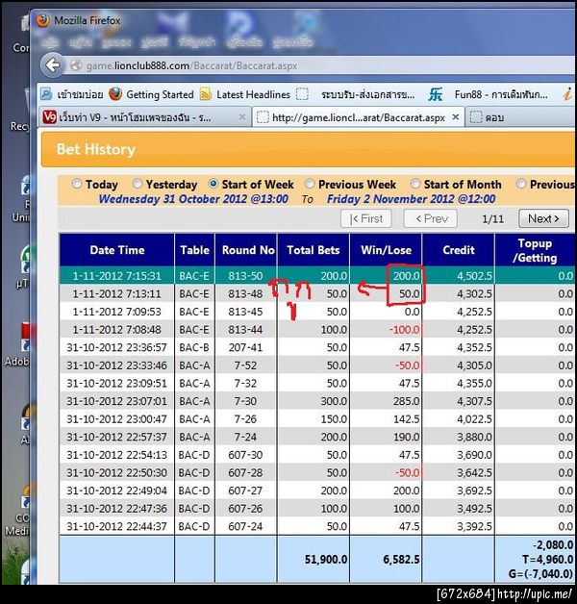The image size is (577, 604).
Task: Switch to the ตอบ tab
Action: tap(520, 117)
